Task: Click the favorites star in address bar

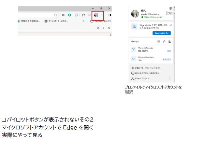Action: coord(56,15)
